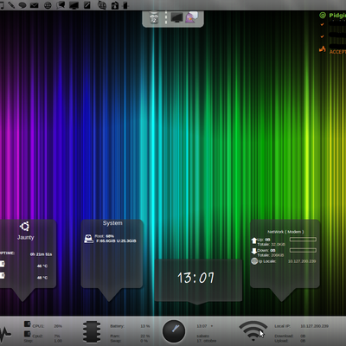Click the Root 68% disk usage text
Viewport: 346px width, 346px height.
pyautogui.click(x=104, y=236)
